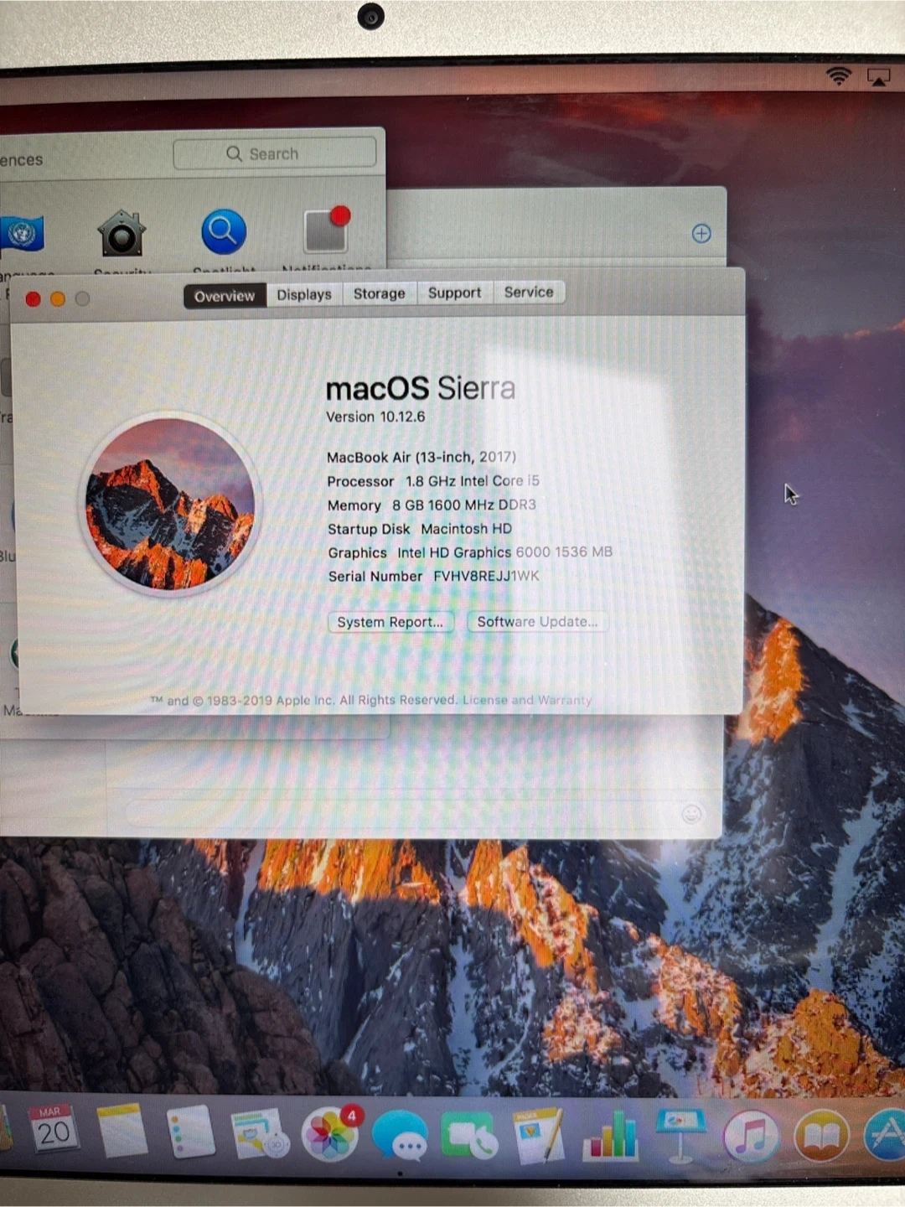Open Reminders app in the Dock
This screenshot has height=1207, width=905.
tap(189, 1132)
